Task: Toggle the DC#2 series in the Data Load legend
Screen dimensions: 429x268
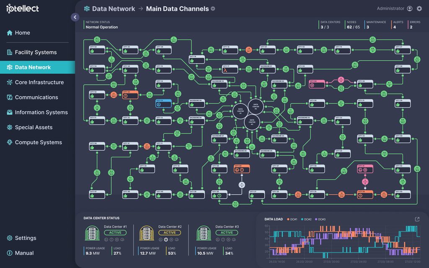Action: pyautogui.click(x=306, y=219)
